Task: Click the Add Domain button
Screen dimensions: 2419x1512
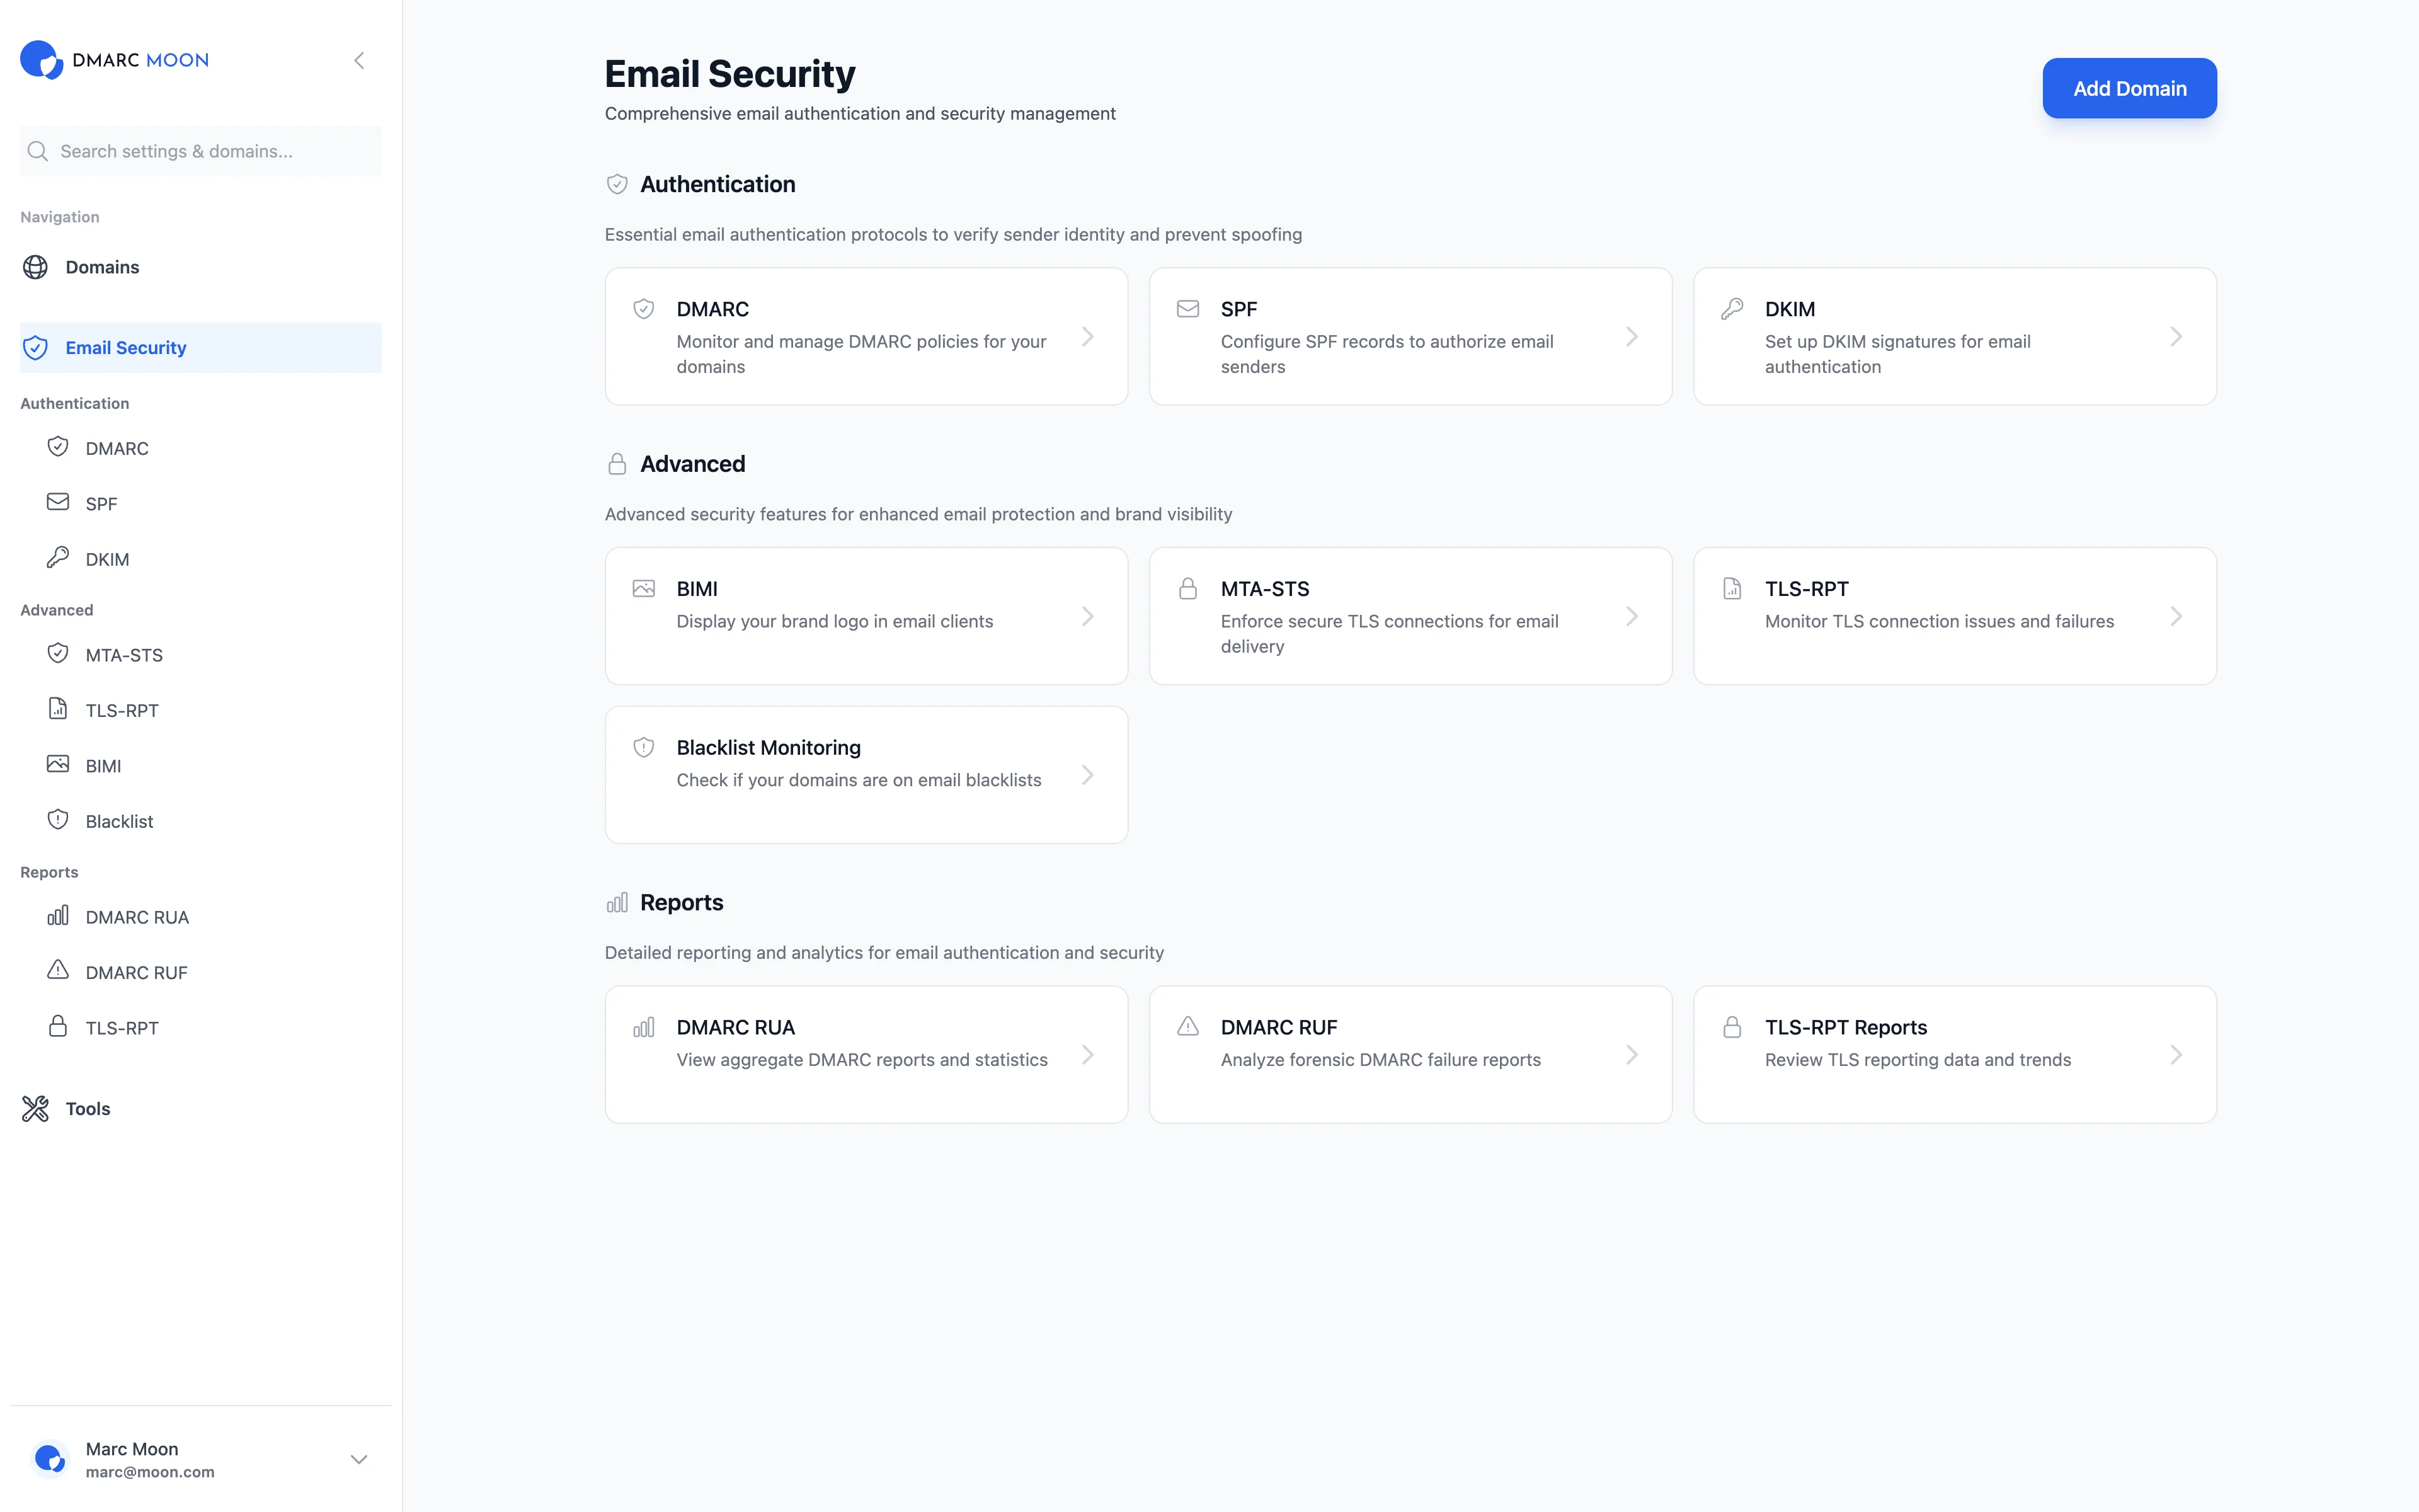Action: click(x=2129, y=88)
